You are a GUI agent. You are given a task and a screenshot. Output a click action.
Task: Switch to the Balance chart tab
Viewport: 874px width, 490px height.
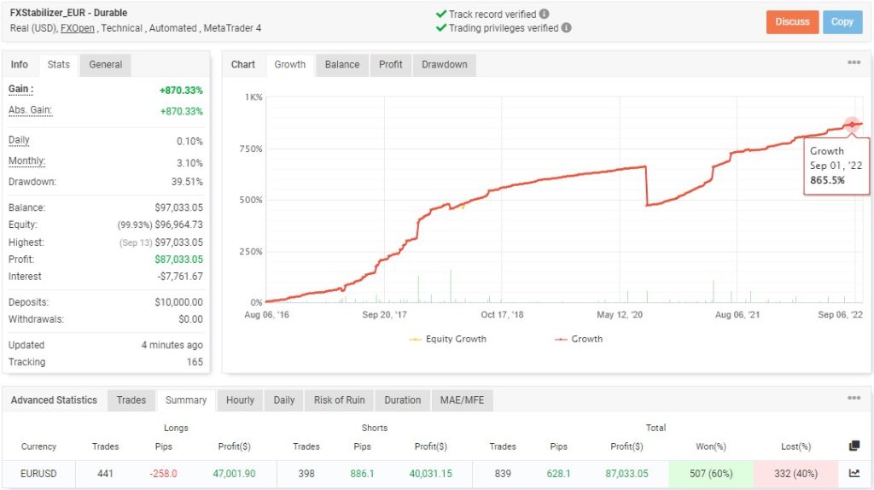(x=342, y=65)
